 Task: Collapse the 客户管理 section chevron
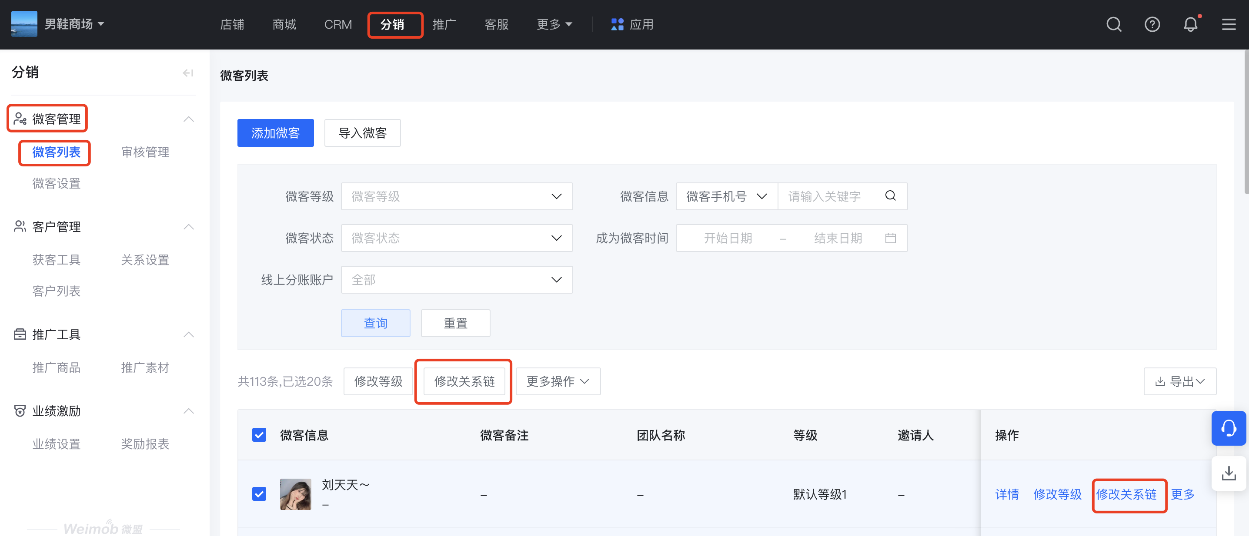pyautogui.click(x=189, y=227)
